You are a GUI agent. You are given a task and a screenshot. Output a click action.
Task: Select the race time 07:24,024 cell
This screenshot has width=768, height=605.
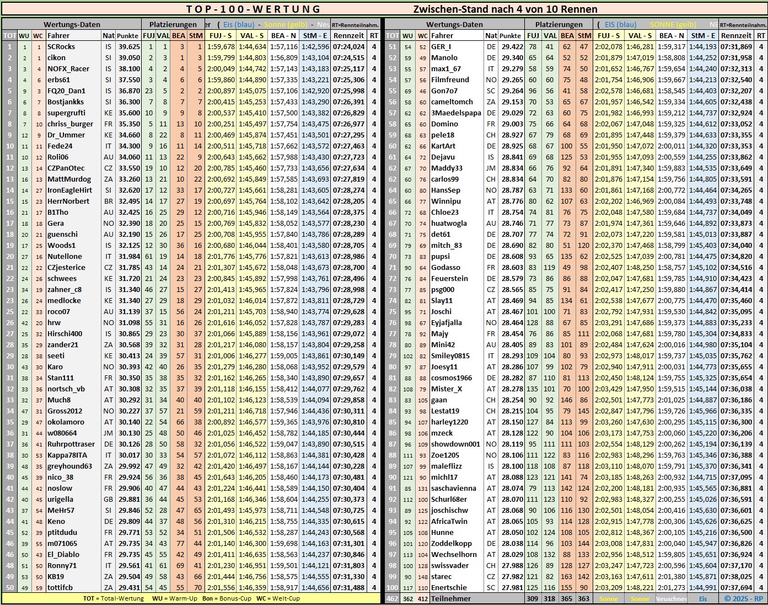click(x=348, y=47)
